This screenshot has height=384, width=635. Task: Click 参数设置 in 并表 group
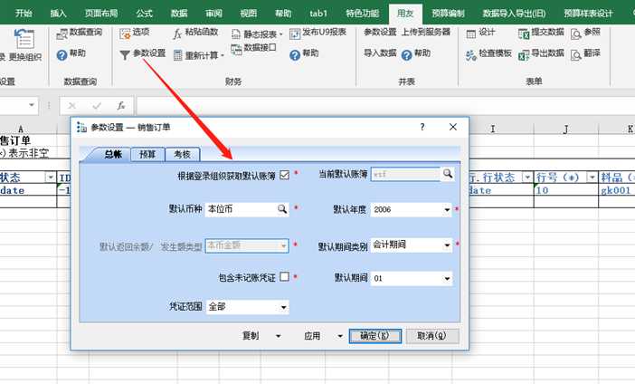tap(380, 32)
